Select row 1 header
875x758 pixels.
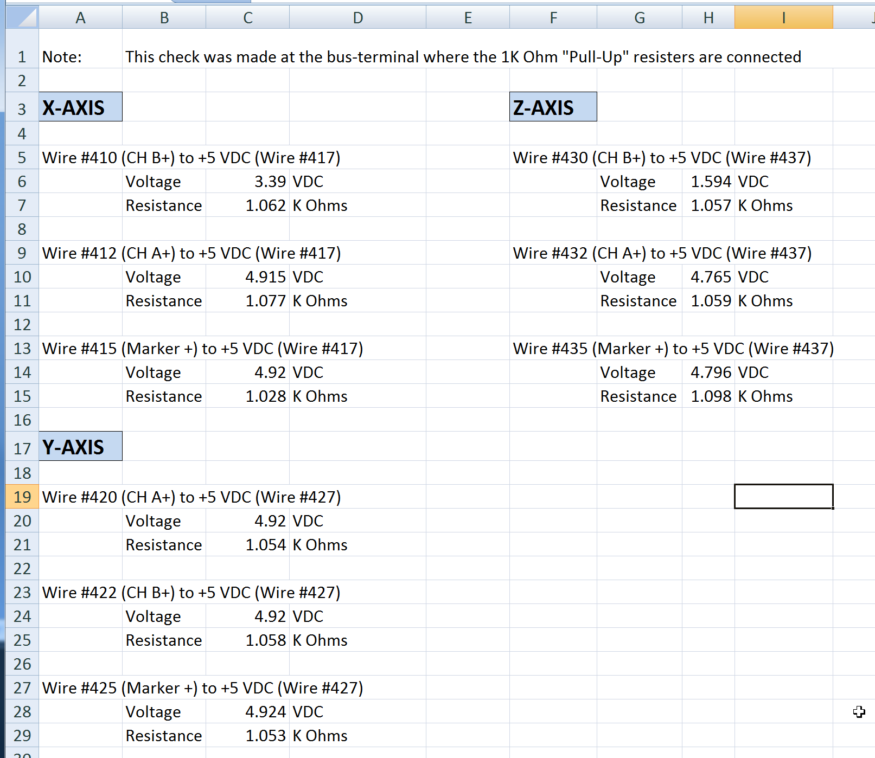pos(22,57)
